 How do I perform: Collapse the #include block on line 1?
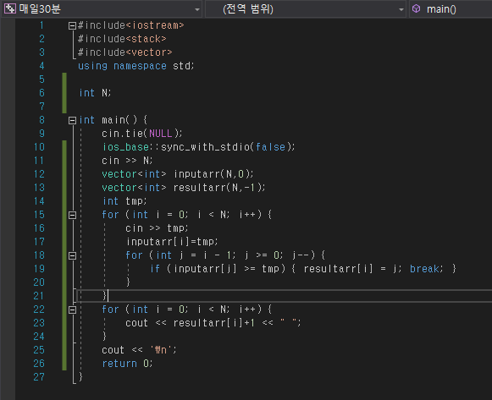point(72,25)
